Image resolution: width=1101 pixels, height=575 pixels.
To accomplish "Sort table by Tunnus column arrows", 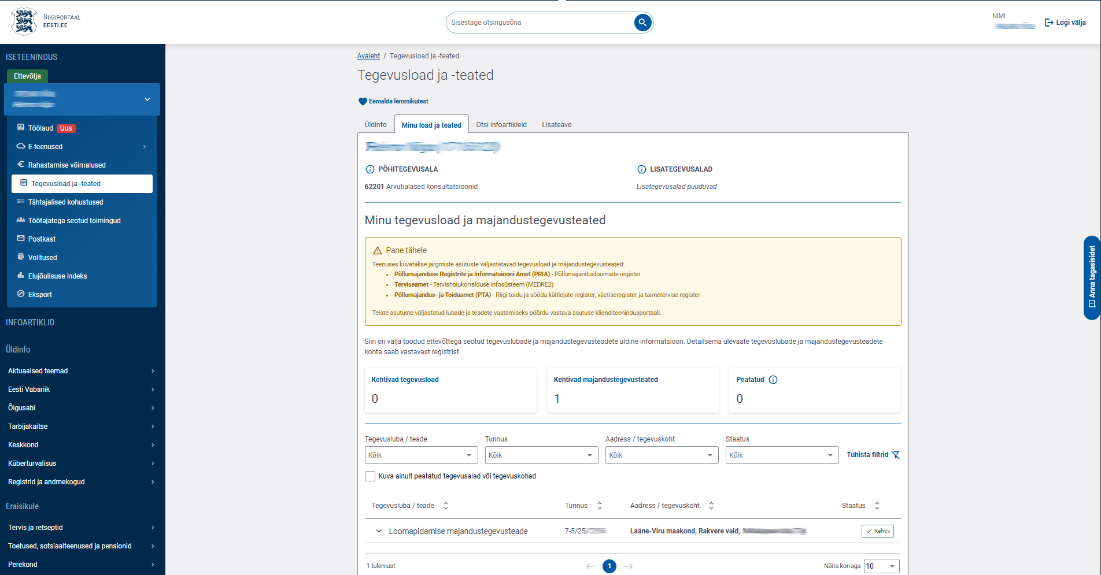I will (600, 506).
